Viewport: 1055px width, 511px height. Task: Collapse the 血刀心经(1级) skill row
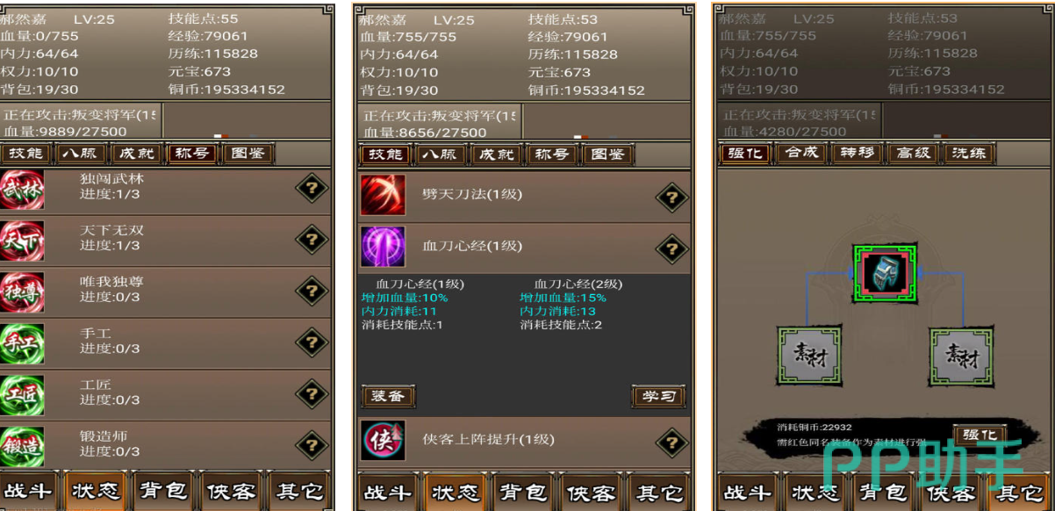524,248
